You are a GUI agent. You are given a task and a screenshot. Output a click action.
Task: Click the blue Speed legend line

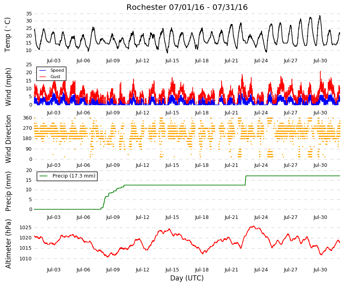43,70
